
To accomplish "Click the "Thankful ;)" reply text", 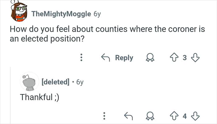I will click(x=39, y=97).
